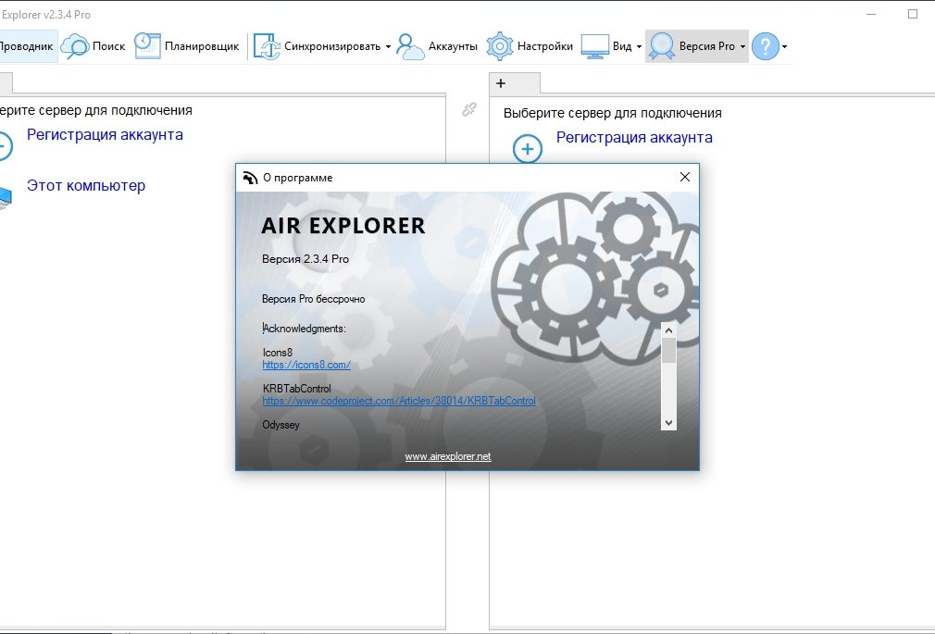Screen dimensions: 935x634
Task: Open Этот компьютер in the left pane
Action: tap(86, 185)
